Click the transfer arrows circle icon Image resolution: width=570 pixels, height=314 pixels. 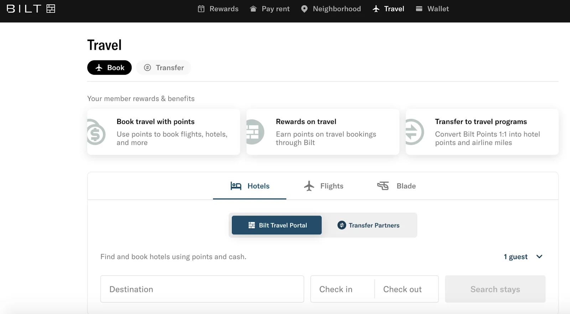point(415,132)
